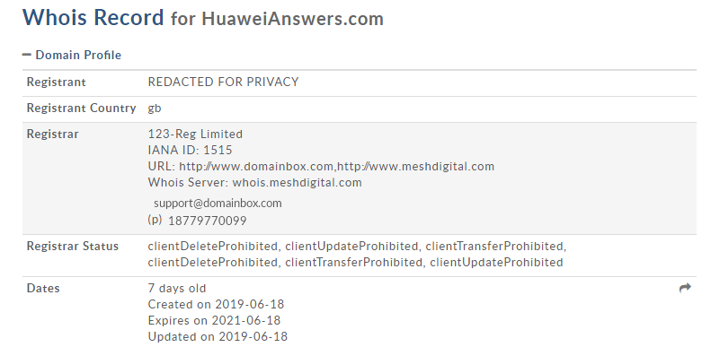Open the Domain Profile heading link
The width and height of the screenshot is (711, 347).
coord(78,56)
